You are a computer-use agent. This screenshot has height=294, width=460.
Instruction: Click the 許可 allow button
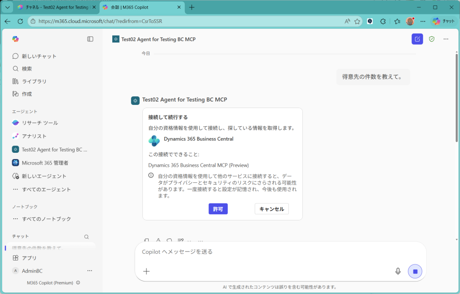[x=218, y=209]
